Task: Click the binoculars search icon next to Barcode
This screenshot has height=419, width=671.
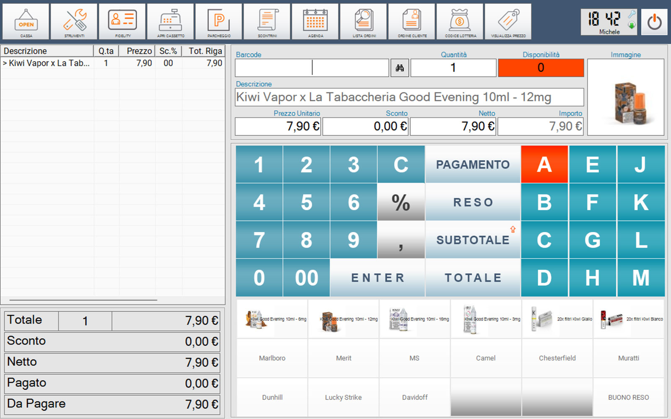Action: [x=400, y=68]
